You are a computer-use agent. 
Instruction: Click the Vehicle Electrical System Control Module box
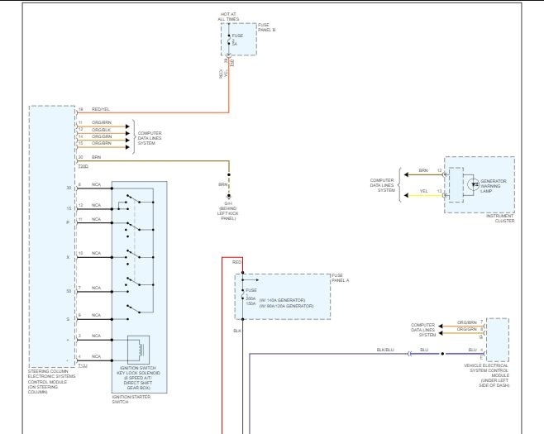pos(498,340)
